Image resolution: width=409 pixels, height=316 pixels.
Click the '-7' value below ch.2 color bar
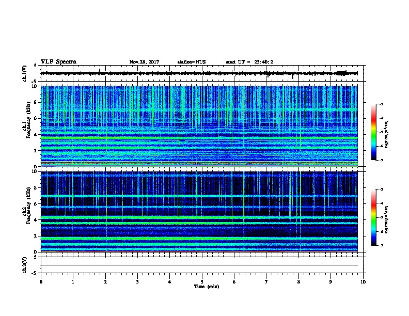[x=381, y=245]
